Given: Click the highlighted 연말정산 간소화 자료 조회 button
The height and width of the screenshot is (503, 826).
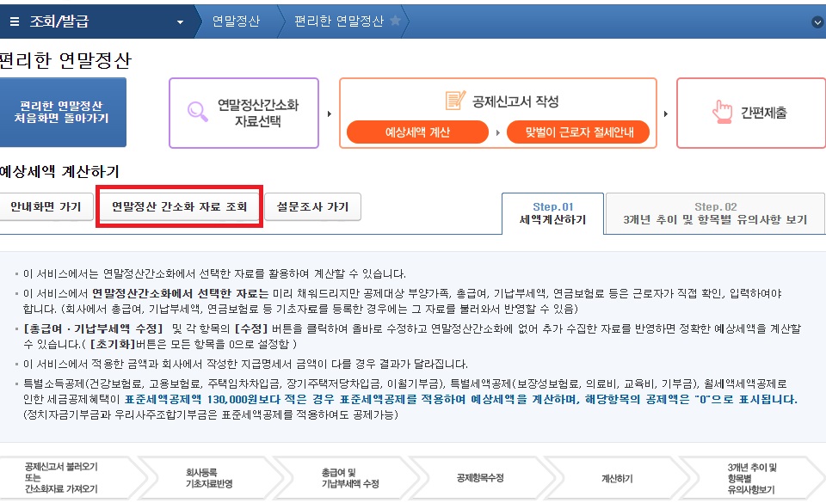Looking at the screenshot, I should [178, 206].
